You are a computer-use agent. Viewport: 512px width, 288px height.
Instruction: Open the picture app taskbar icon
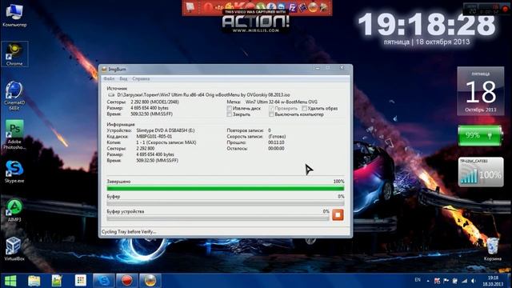coord(57,281)
